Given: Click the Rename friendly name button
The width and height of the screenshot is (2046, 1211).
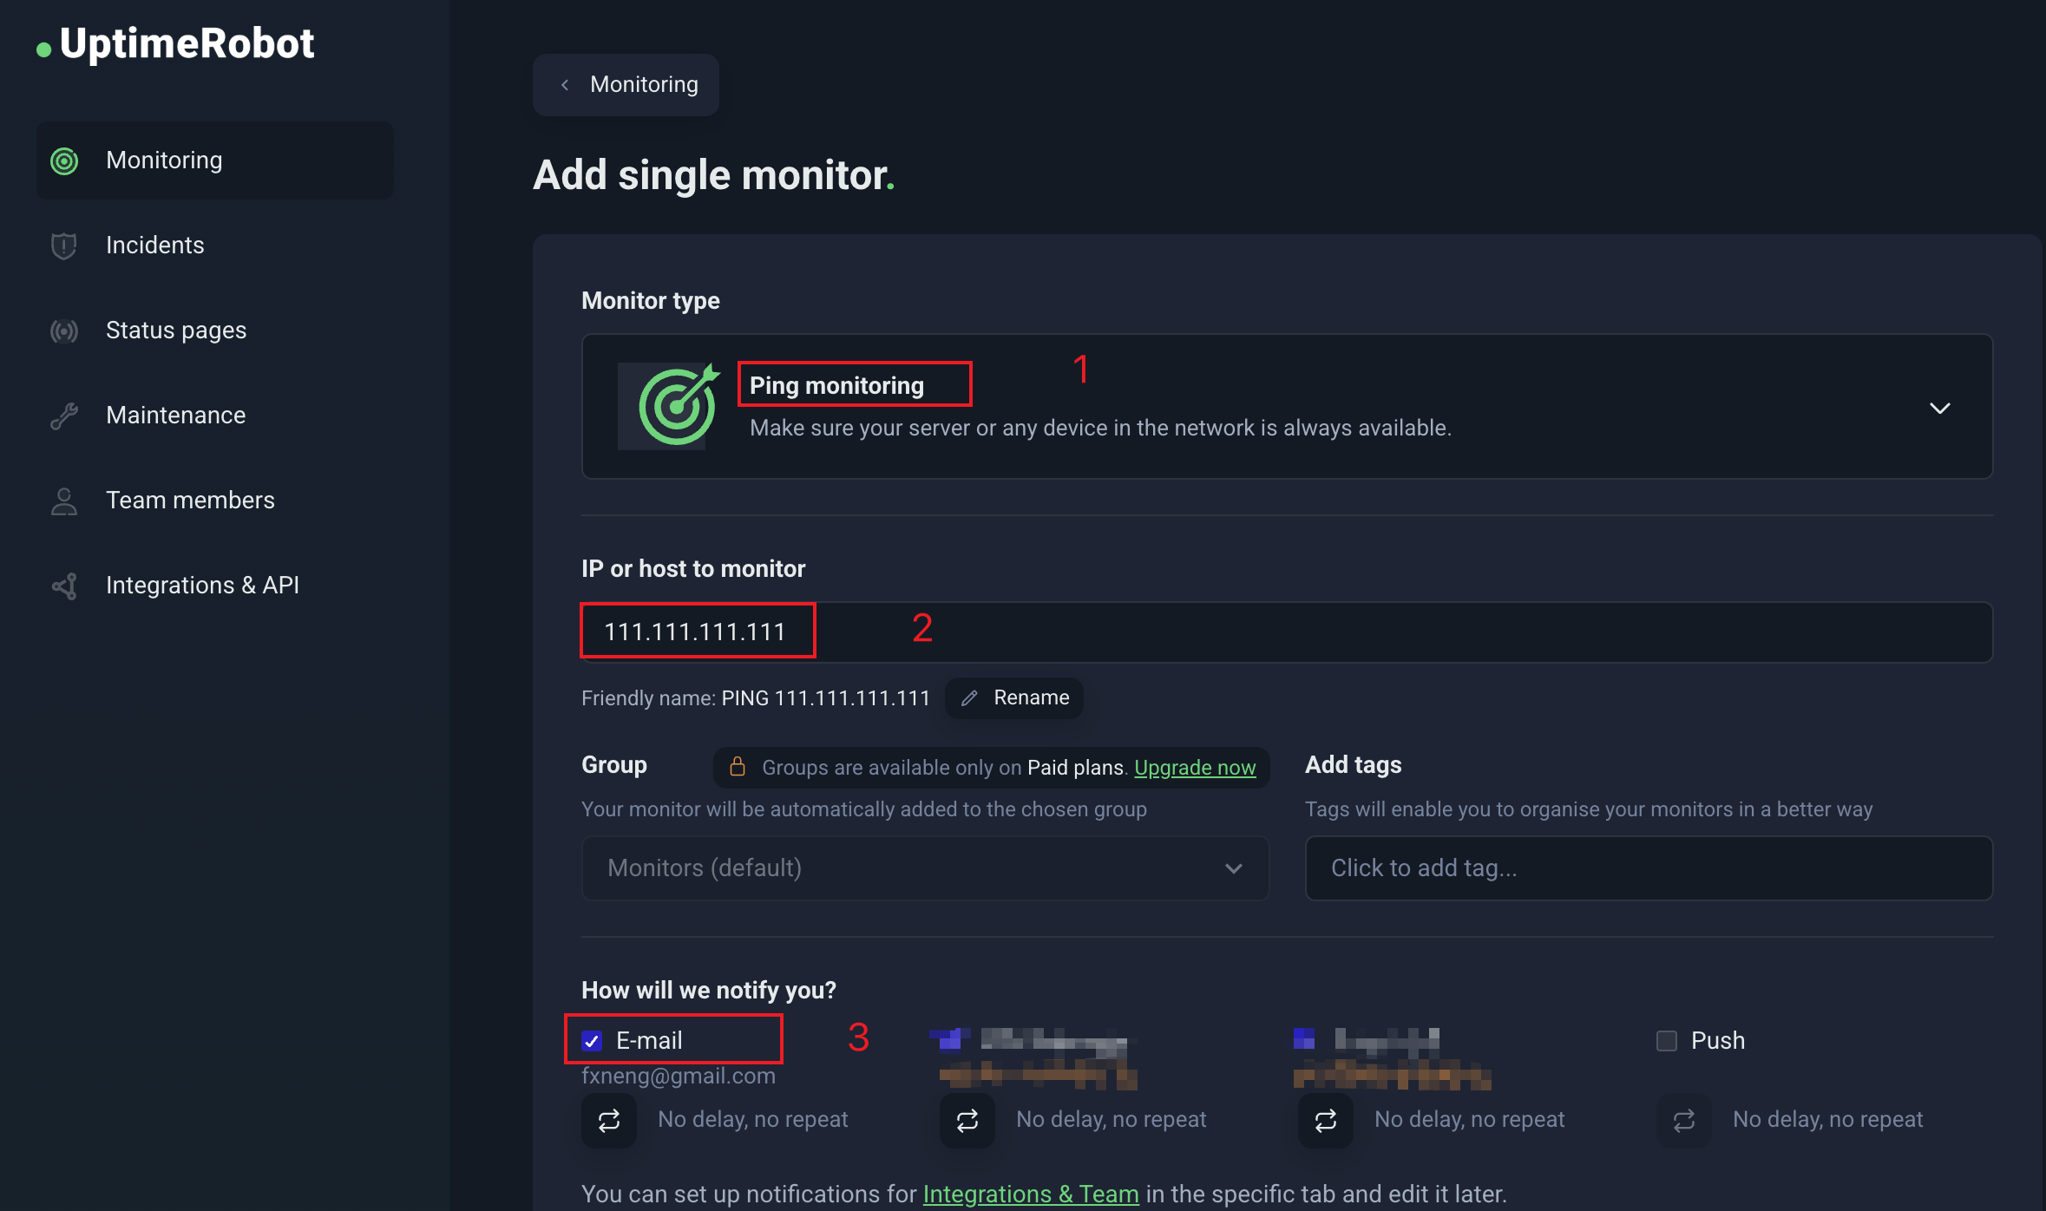Looking at the screenshot, I should pos(1014,697).
